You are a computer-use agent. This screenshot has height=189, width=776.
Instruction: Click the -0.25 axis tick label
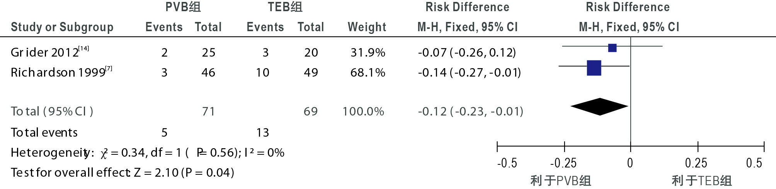[x=563, y=163]
